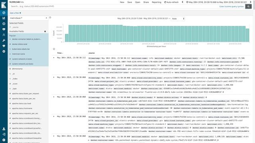Screen dimensions: 255x143
Task: Open Monitoring heart icon
Action: coord(4,46)
